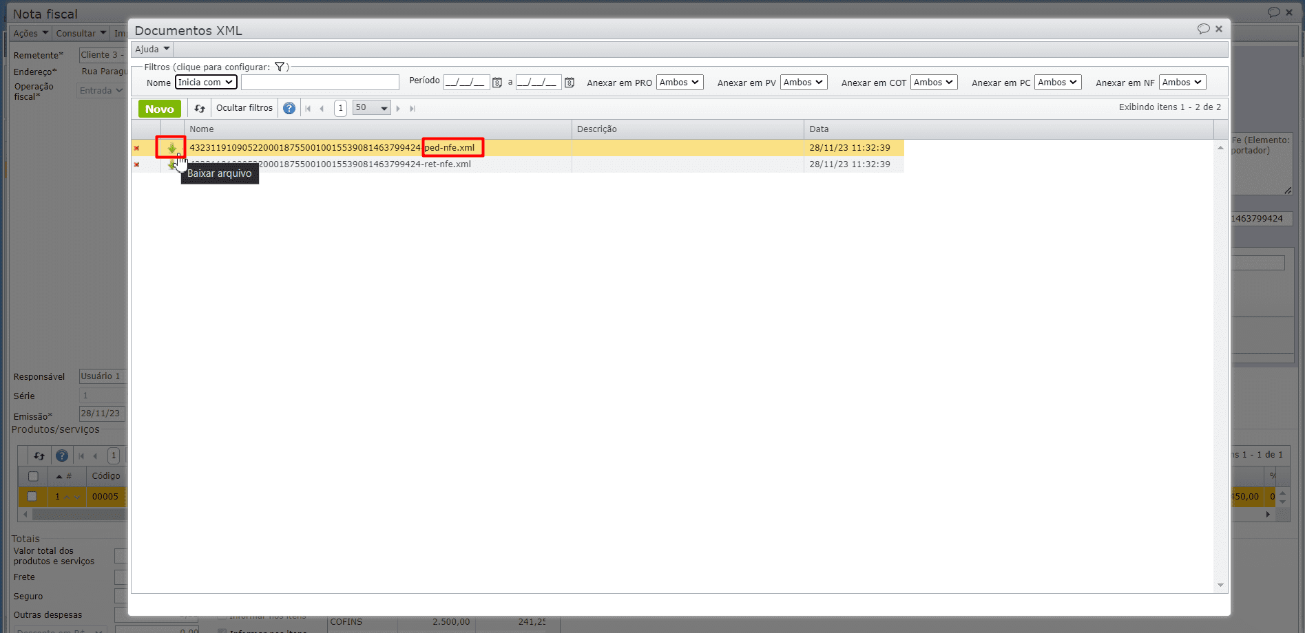Open Anexar em PV dropdown

(x=804, y=83)
